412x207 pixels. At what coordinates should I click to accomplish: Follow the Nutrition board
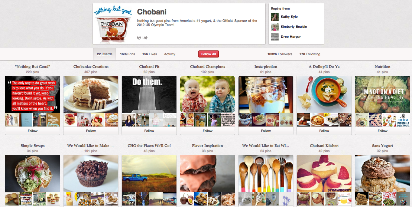click(x=382, y=131)
